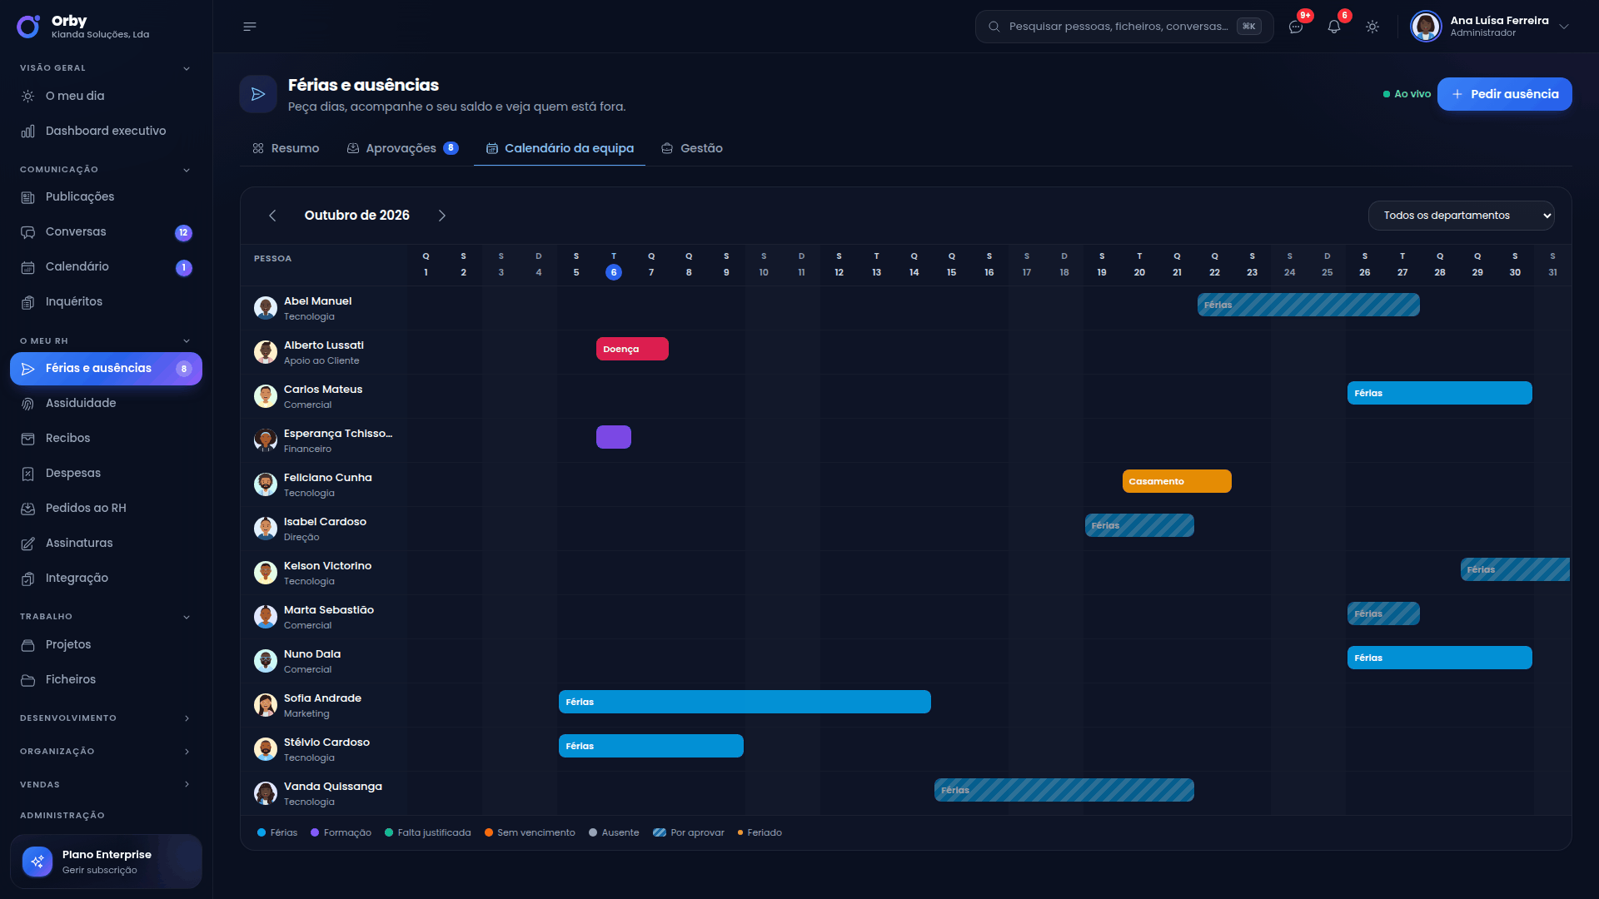Open Conversas in the sidebar
The image size is (1599, 899).
tap(106, 231)
